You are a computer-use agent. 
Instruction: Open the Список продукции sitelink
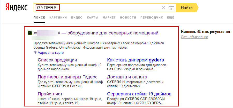click(x=57, y=60)
